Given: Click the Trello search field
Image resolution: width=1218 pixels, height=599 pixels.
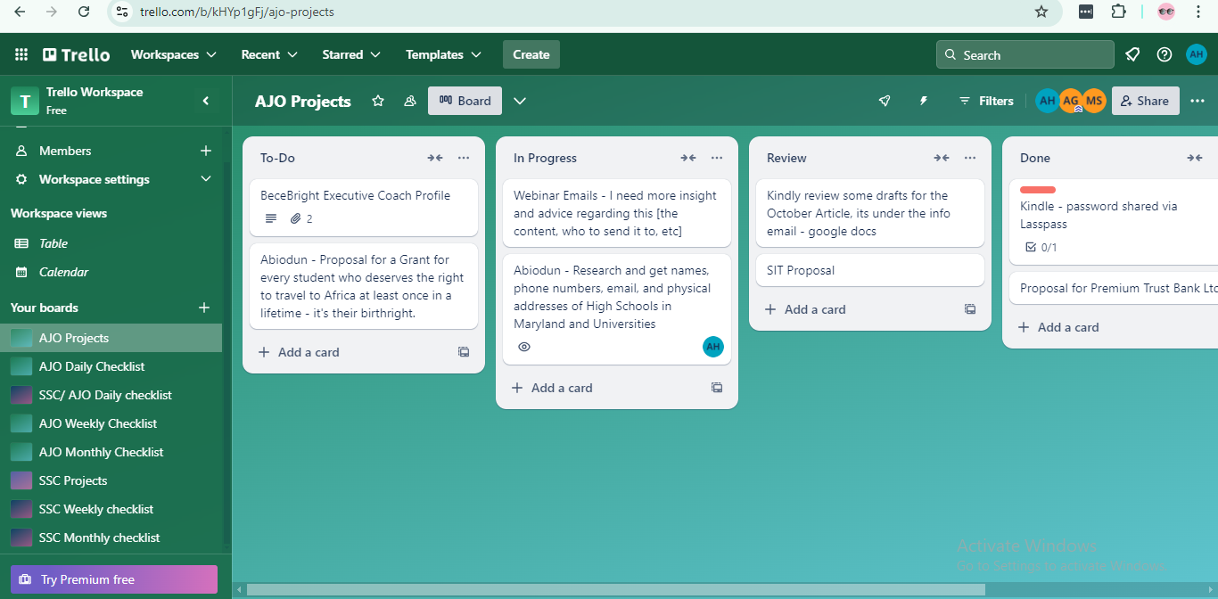Looking at the screenshot, I should tap(1025, 54).
